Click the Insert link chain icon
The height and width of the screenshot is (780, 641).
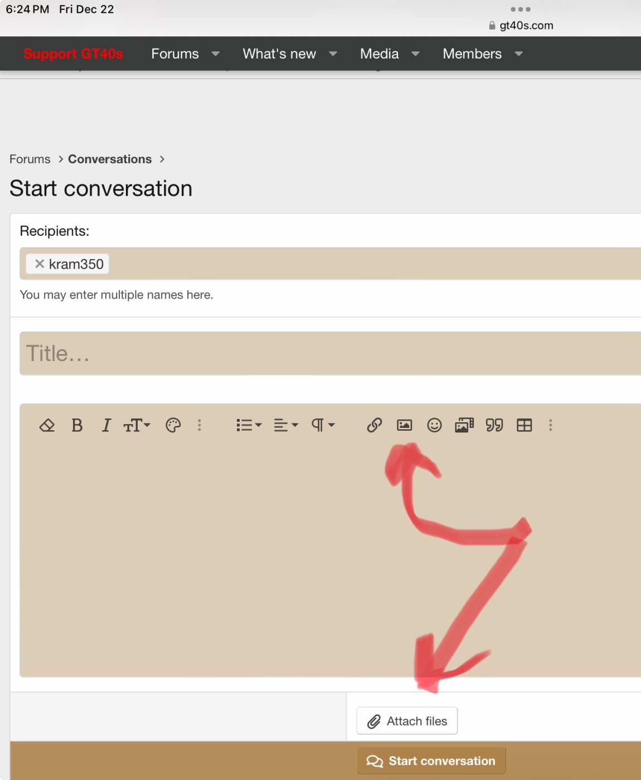[x=375, y=426]
